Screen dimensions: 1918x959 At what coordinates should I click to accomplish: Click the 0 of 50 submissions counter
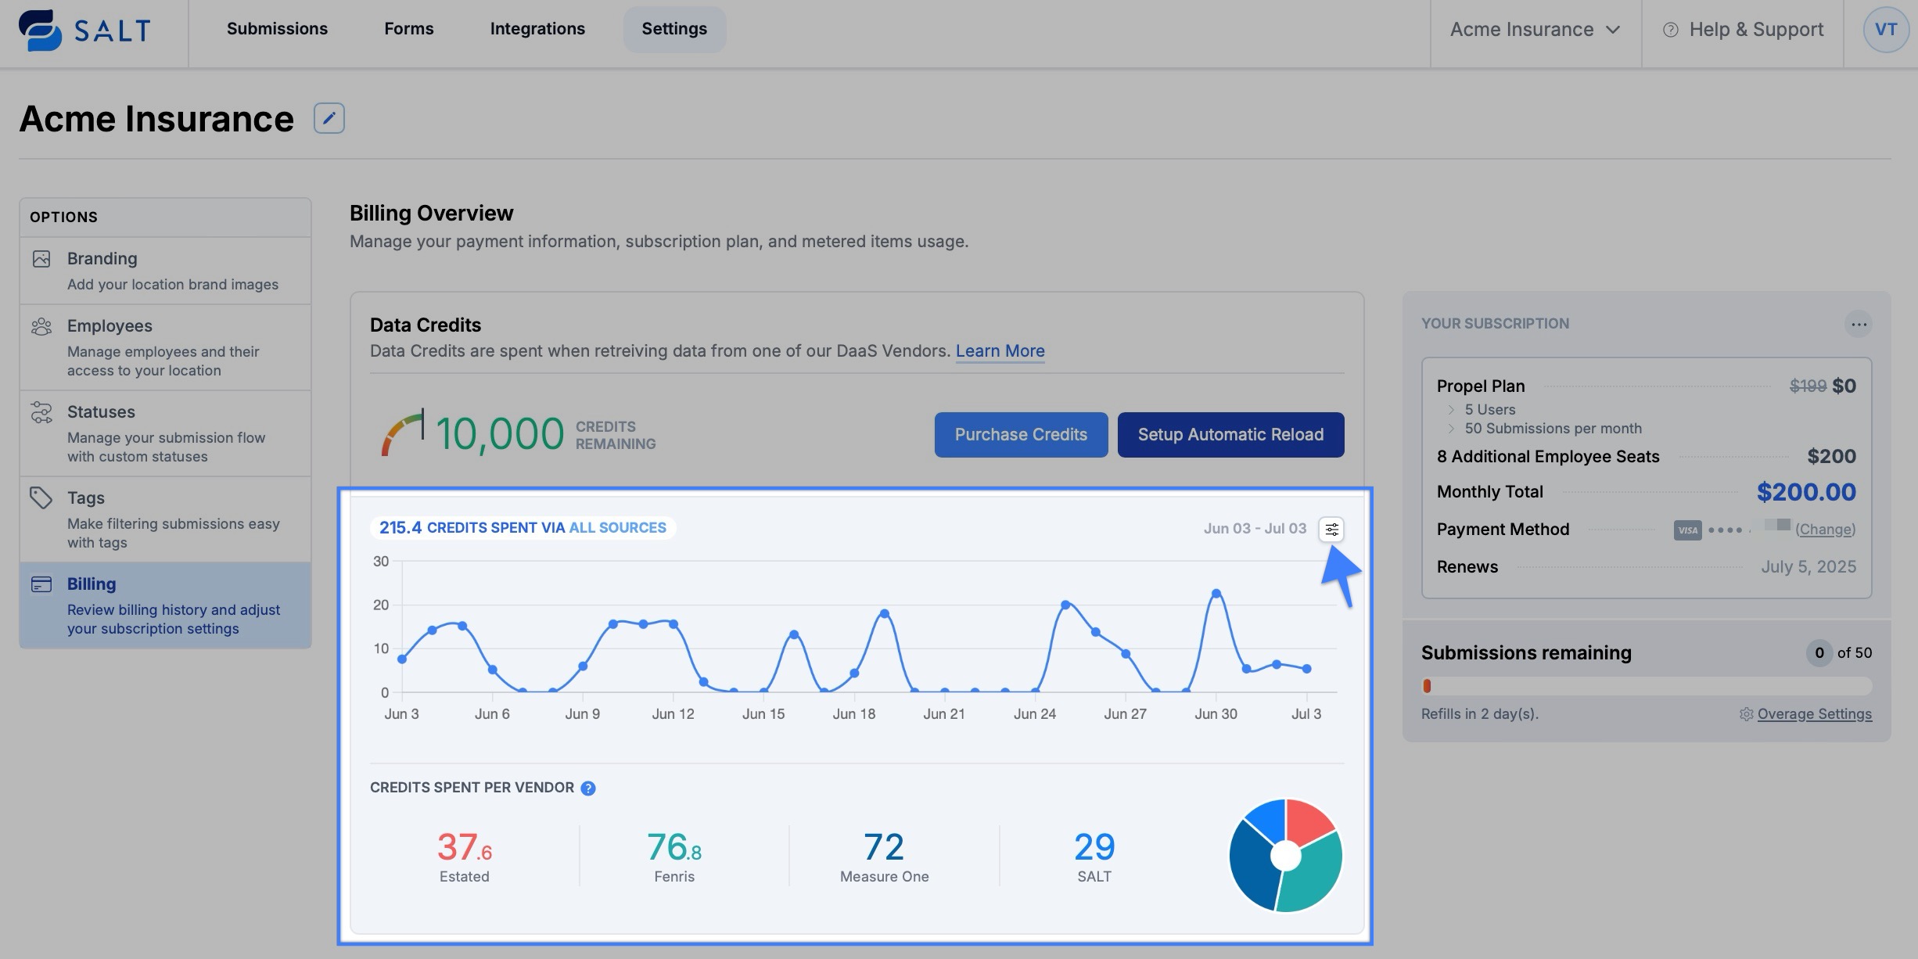tap(1839, 653)
